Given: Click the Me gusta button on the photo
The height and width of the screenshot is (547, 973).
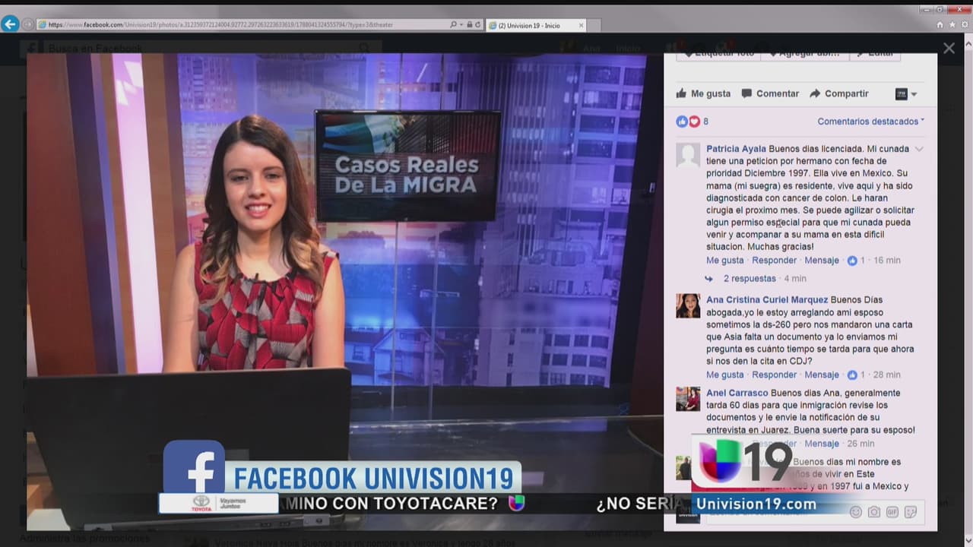Looking at the screenshot, I should click(x=703, y=93).
